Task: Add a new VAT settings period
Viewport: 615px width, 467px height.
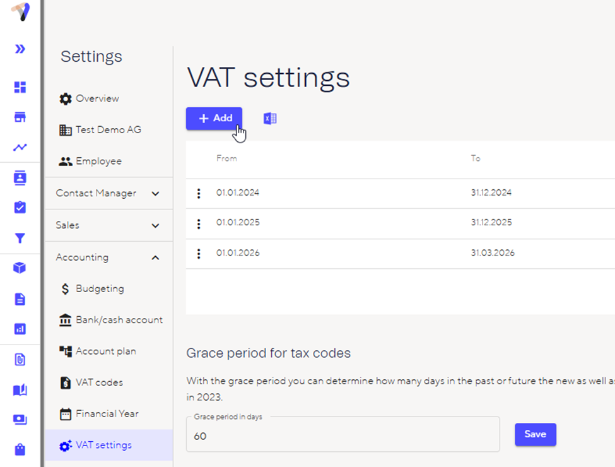Action: click(214, 119)
